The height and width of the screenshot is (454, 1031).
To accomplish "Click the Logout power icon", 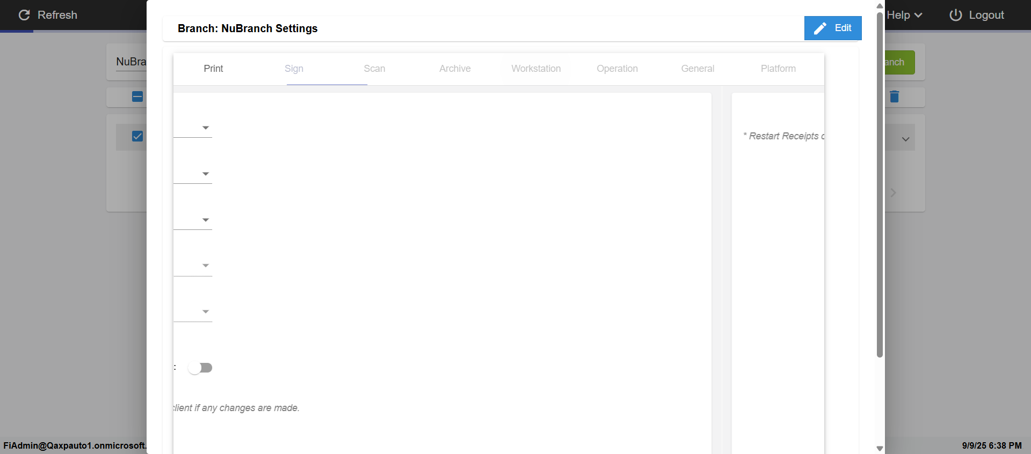I will click(955, 15).
